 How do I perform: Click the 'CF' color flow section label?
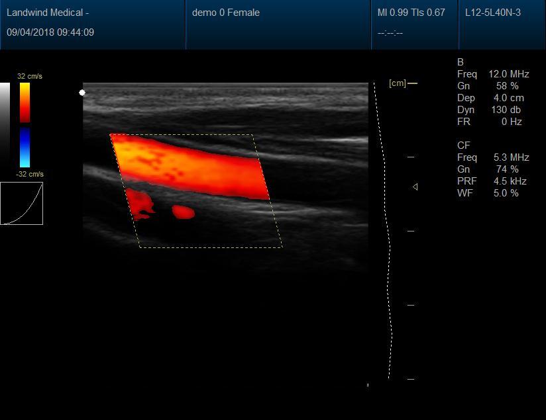pos(463,146)
